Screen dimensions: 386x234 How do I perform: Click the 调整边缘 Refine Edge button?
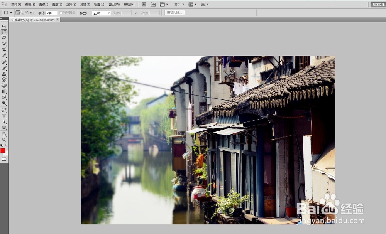point(174,13)
